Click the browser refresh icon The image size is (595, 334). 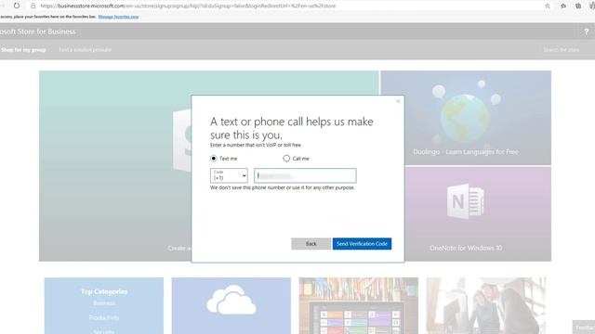17,6
